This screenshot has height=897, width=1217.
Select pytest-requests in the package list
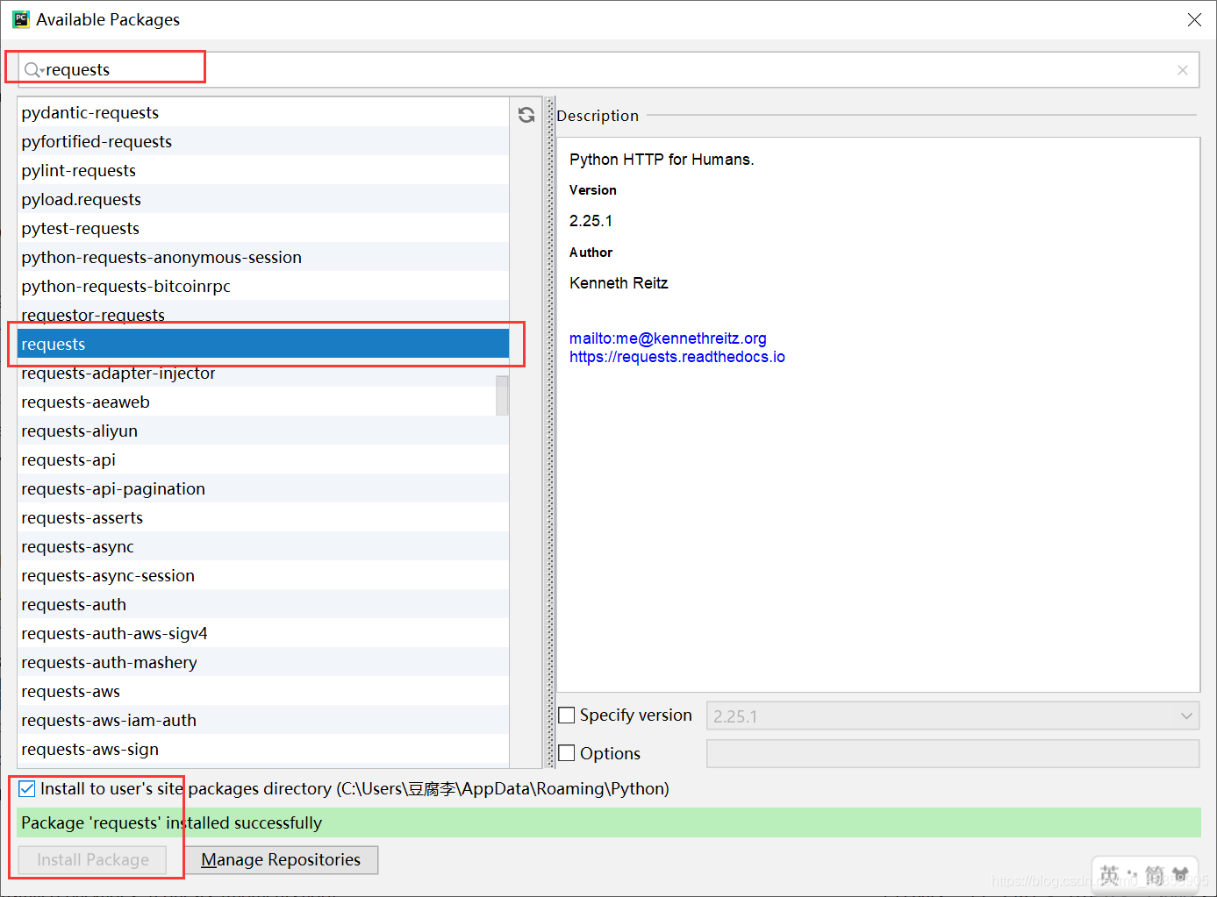tap(81, 229)
